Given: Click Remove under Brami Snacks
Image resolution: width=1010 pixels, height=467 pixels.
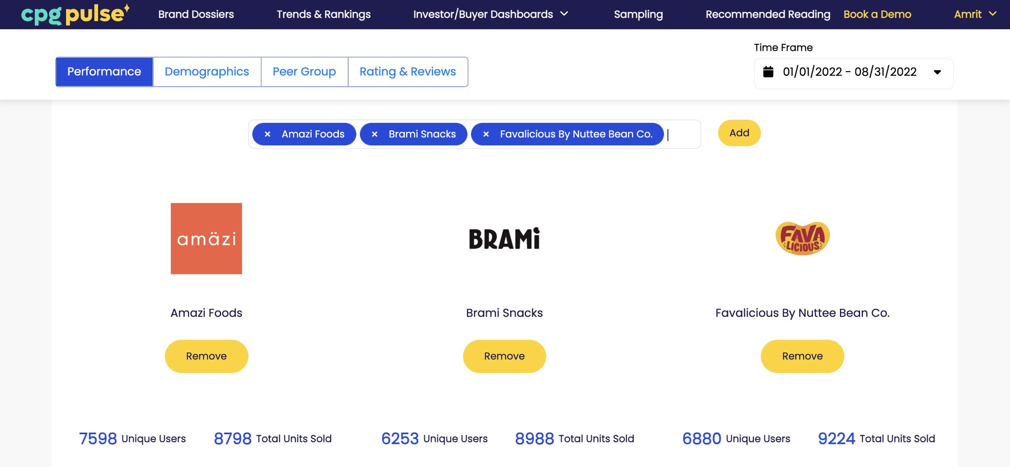Looking at the screenshot, I should [504, 356].
